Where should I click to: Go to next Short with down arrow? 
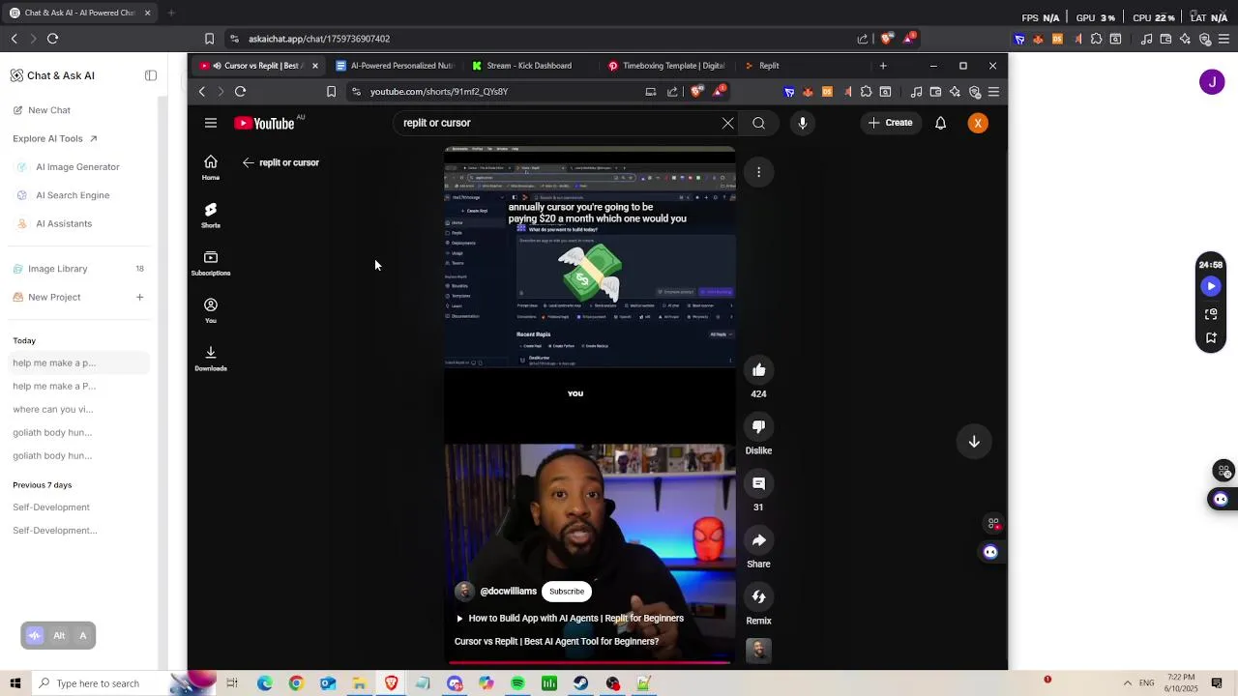(974, 442)
